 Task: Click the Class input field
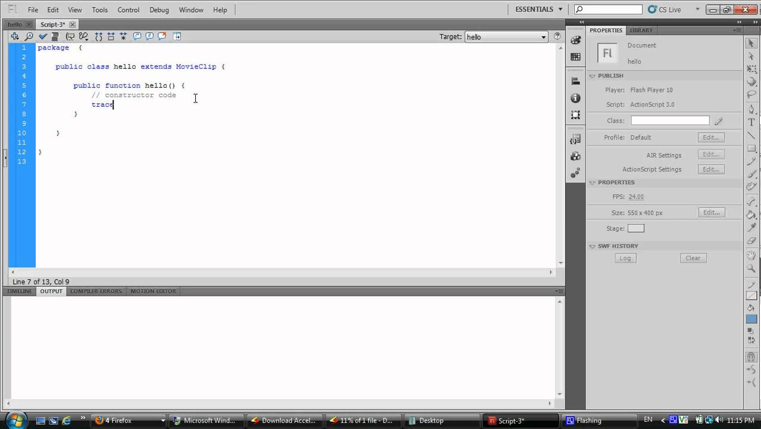[x=670, y=120]
